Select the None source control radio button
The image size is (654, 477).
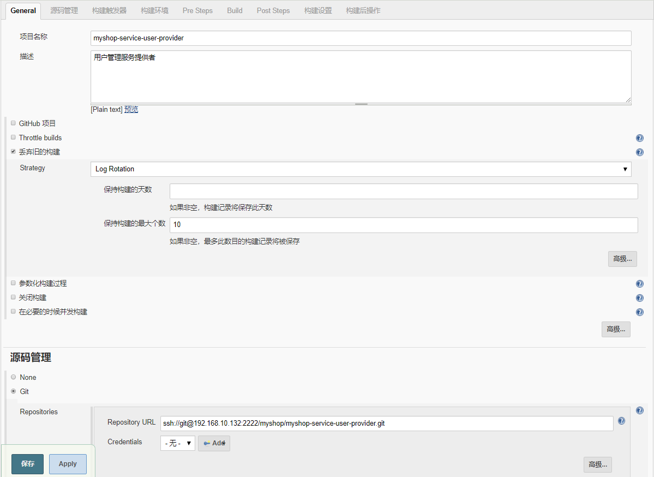[14, 377]
